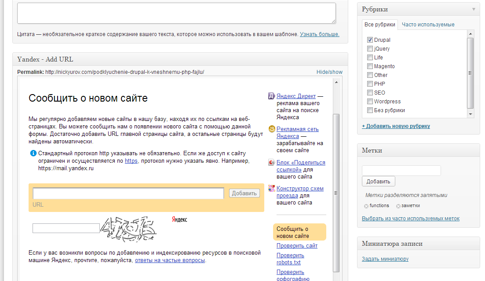Click the route map constructor icon

point(271,188)
